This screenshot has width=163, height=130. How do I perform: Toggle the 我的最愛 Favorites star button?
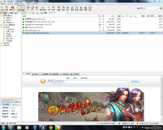pyautogui.click(x=21, y=8)
